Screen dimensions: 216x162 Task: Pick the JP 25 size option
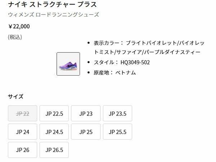pyautogui.click(x=86, y=132)
